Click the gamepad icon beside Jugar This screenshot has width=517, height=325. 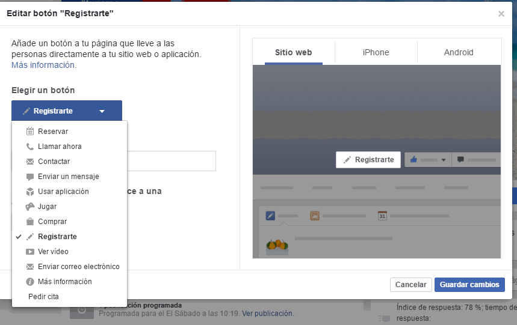pos(30,207)
